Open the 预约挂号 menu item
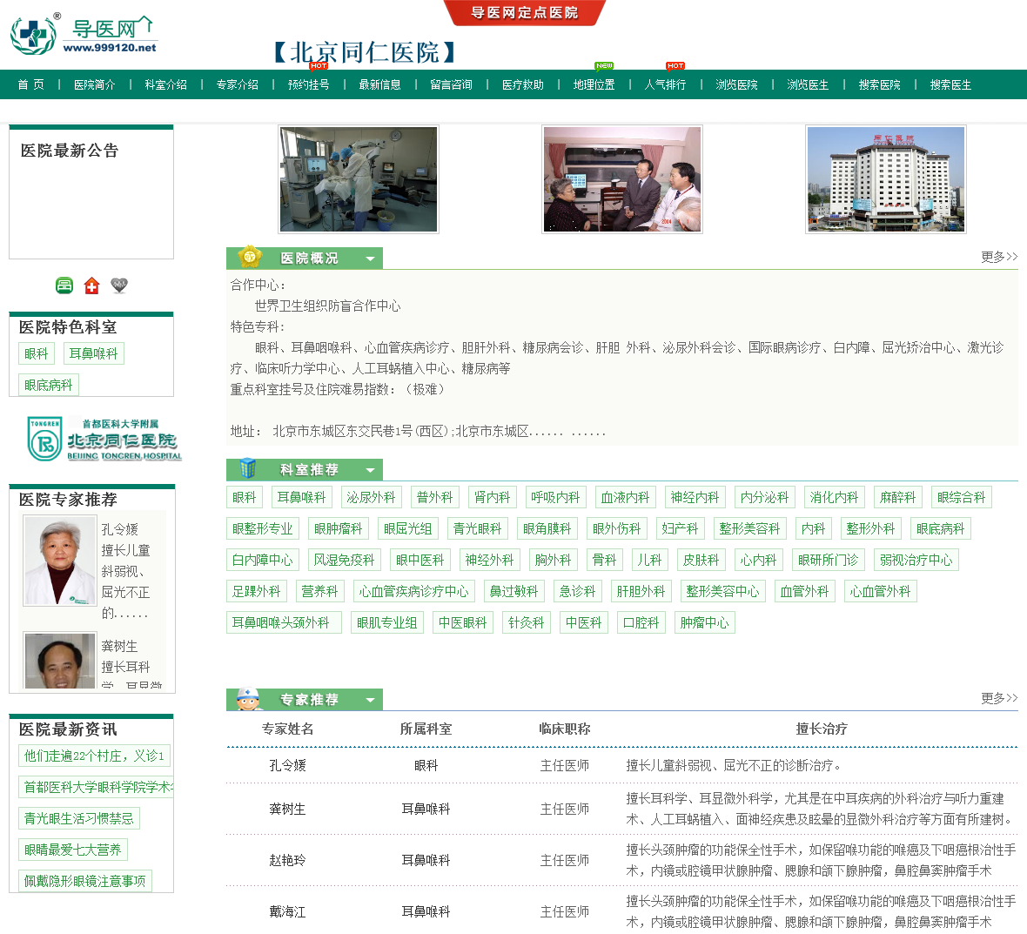 click(308, 84)
